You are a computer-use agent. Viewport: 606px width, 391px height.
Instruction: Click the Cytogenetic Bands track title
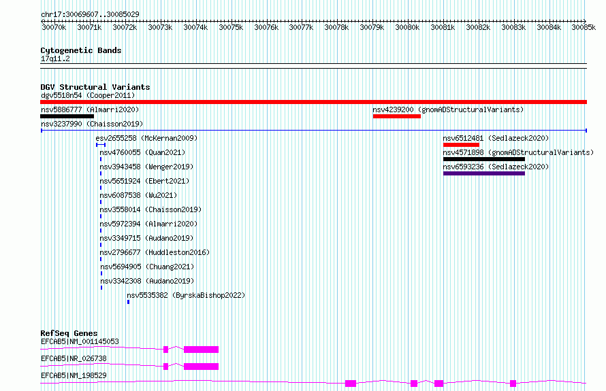pyautogui.click(x=81, y=50)
